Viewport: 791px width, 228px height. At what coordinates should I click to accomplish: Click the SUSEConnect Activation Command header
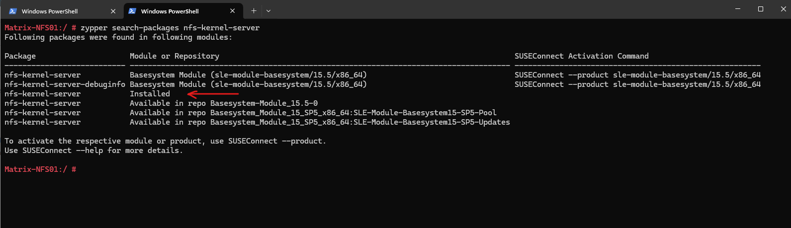(x=582, y=56)
